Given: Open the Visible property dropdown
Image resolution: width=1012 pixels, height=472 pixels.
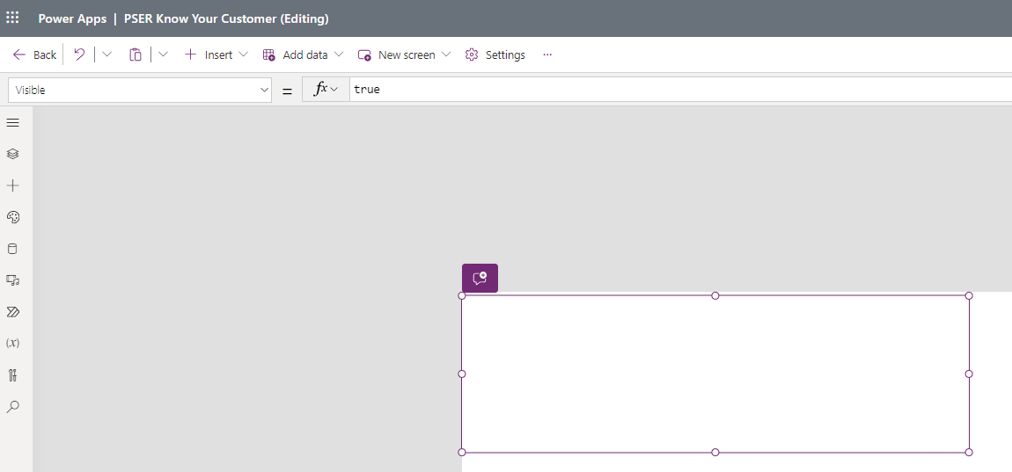Looking at the screenshot, I should (140, 90).
